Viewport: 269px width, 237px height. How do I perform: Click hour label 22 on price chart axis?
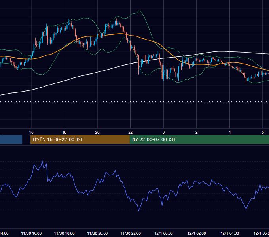pyautogui.click(x=131, y=132)
